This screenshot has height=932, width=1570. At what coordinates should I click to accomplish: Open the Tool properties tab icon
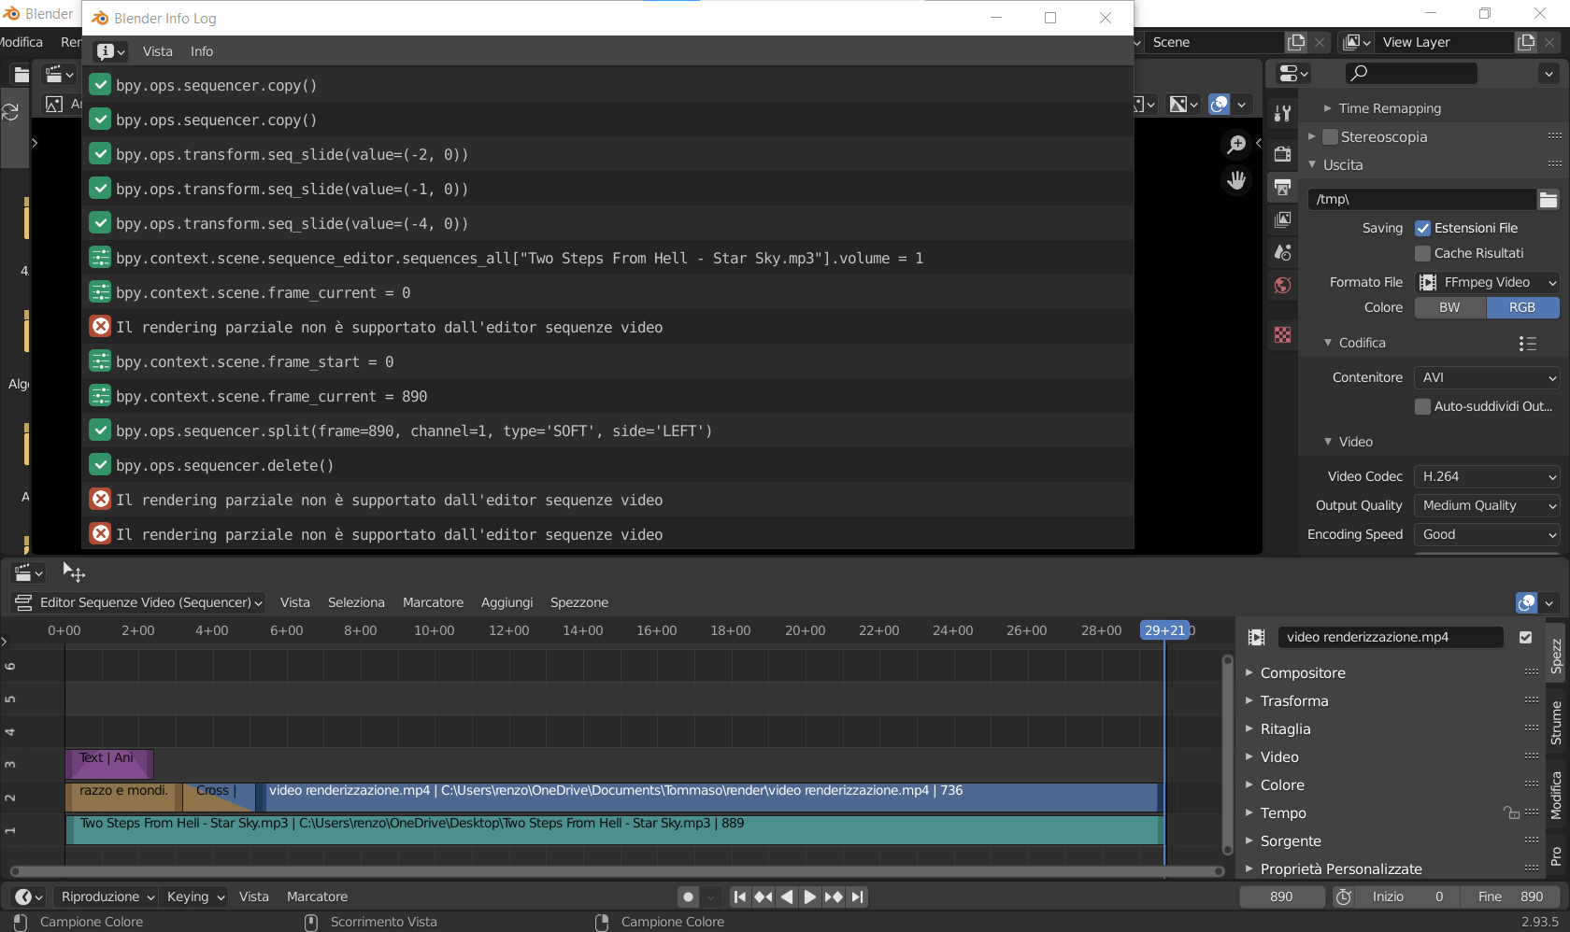[1282, 113]
